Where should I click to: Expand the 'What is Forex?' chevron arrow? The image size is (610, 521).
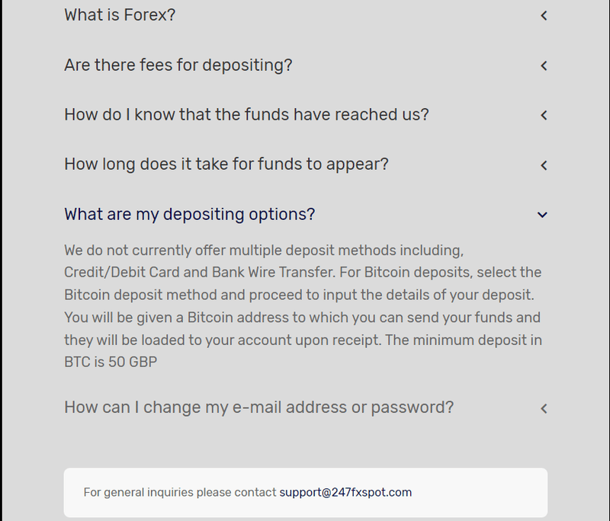click(544, 15)
